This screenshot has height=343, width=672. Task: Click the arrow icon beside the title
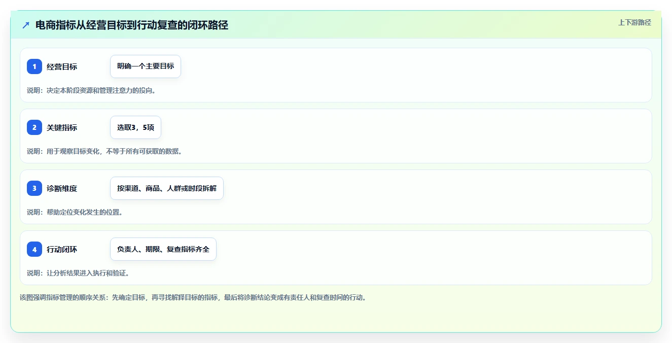click(x=26, y=25)
